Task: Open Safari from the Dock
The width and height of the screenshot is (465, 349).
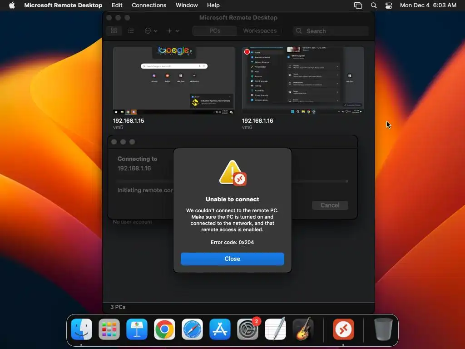Action: click(192, 329)
